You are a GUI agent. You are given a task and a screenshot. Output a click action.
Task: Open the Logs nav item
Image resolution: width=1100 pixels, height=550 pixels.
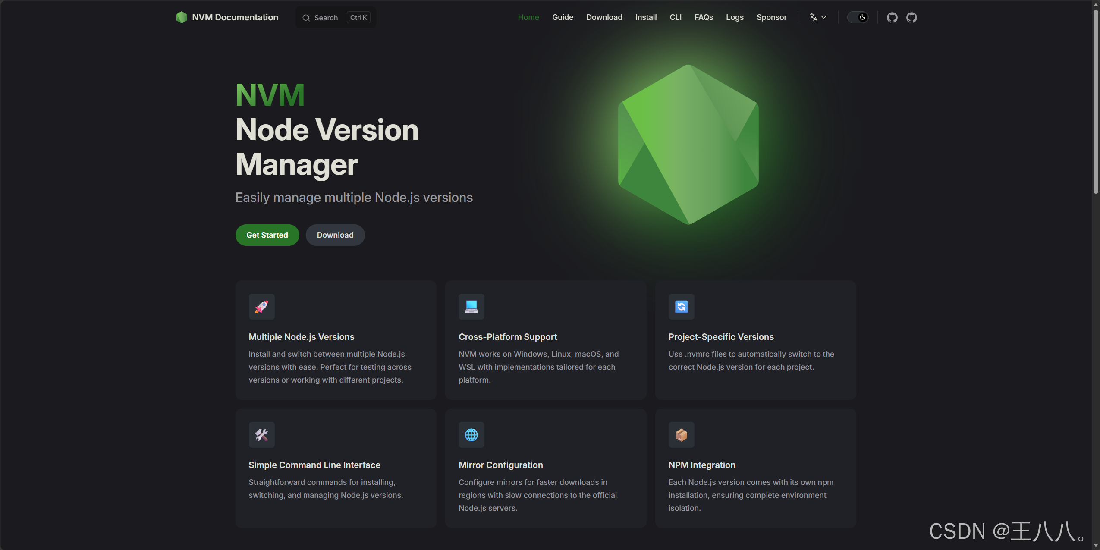pos(735,17)
